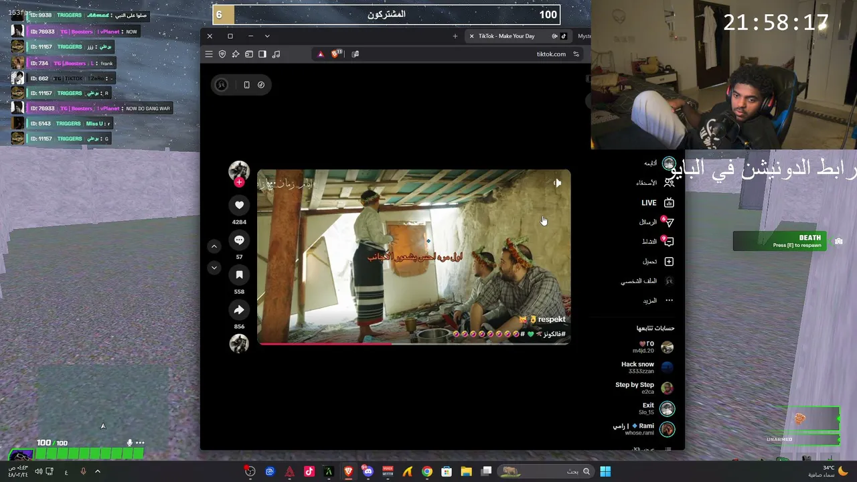The height and width of the screenshot is (482, 857).
Task: Bookmark the video with the favorites icon
Action: pyautogui.click(x=239, y=274)
